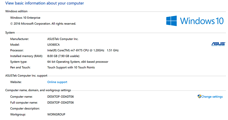
Task: Select 'Windows 10 Enterprise' text
Action: tap(25, 18)
